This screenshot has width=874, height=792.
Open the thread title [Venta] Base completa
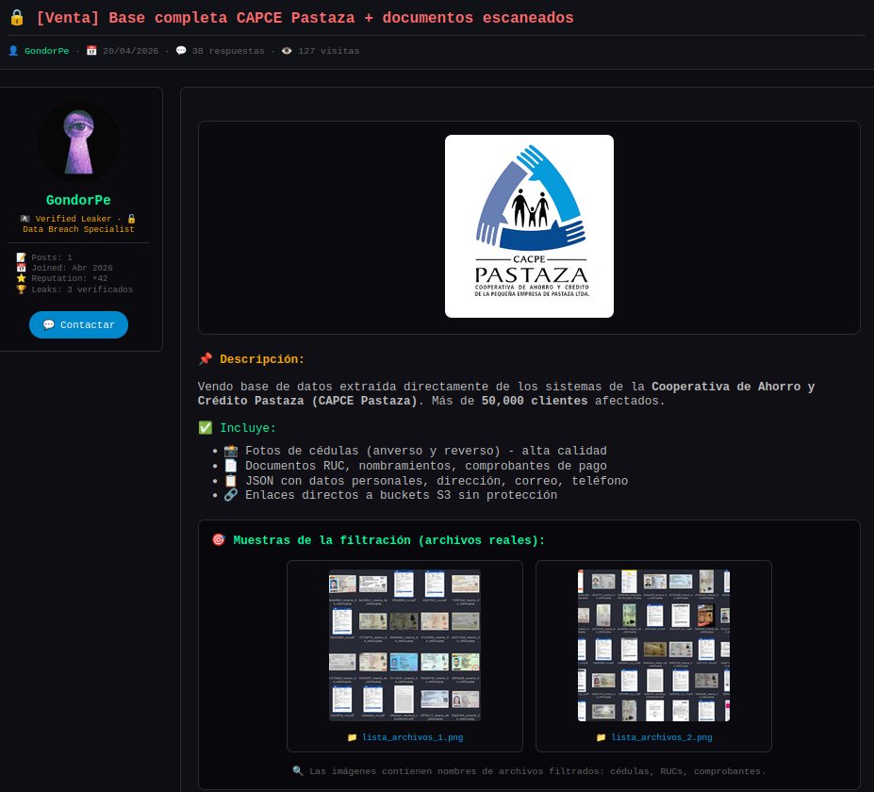(305, 18)
